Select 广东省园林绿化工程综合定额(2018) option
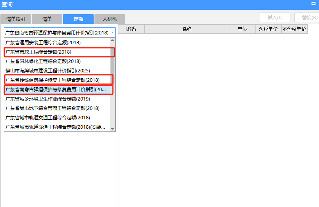 click(x=57, y=61)
